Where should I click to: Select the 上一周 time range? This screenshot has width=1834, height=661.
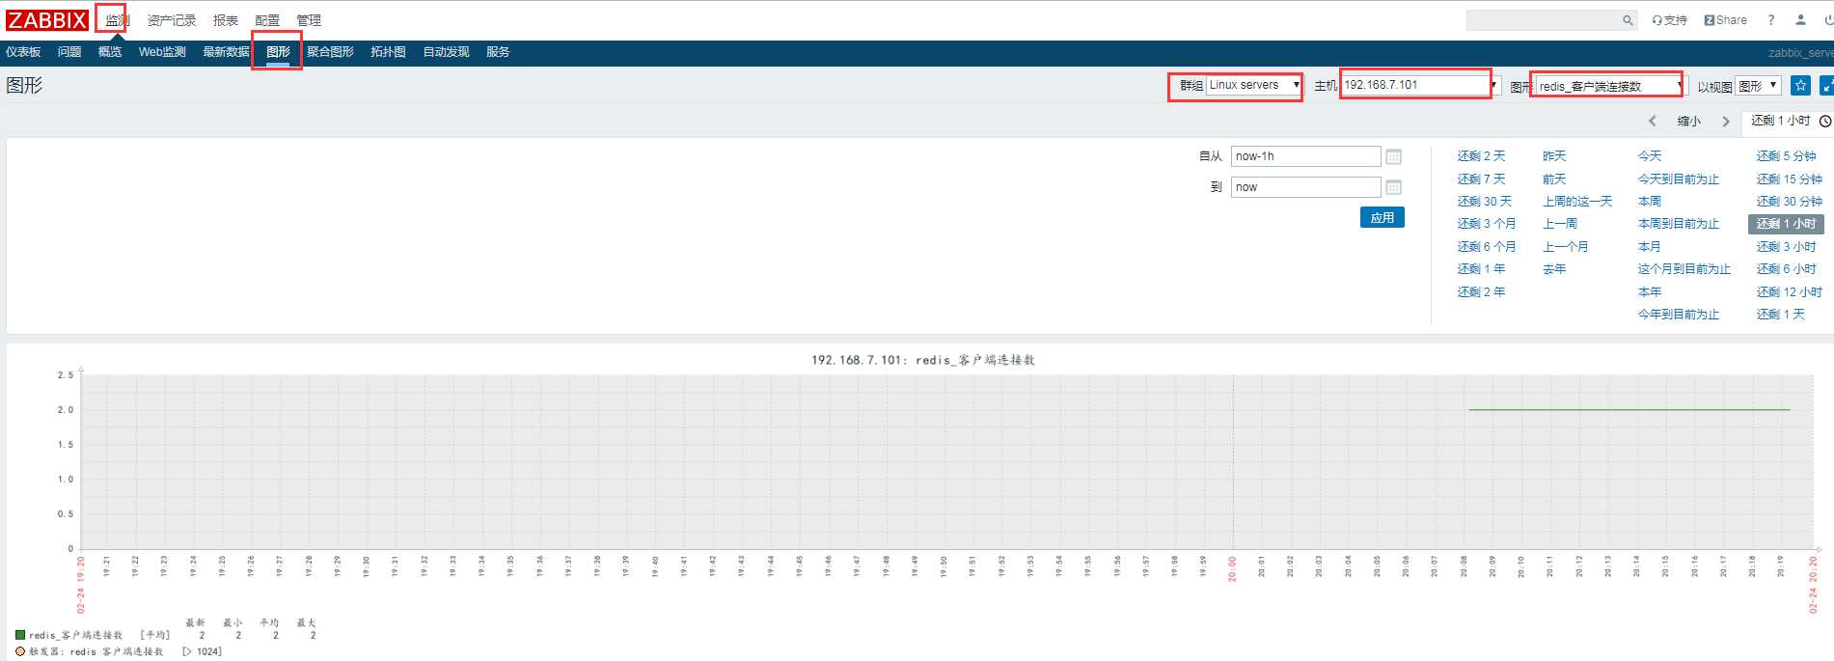(1560, 224)
